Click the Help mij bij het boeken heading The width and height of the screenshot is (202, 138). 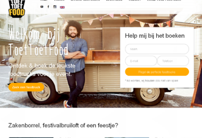pyautogui.click(x=155, y=36)
